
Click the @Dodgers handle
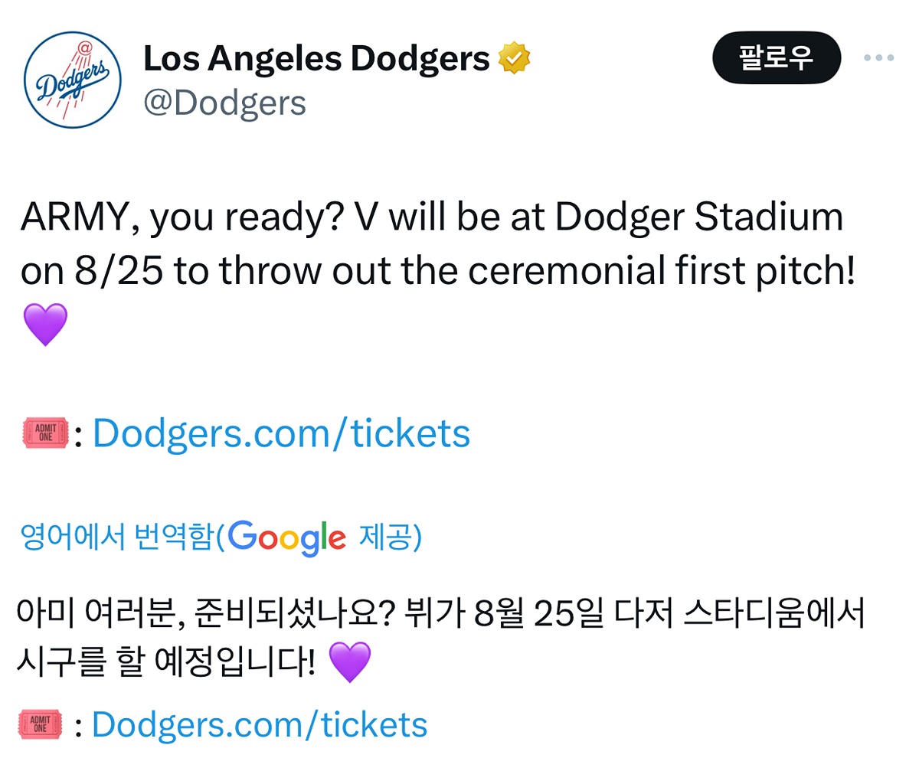click(x=224, y=103)
